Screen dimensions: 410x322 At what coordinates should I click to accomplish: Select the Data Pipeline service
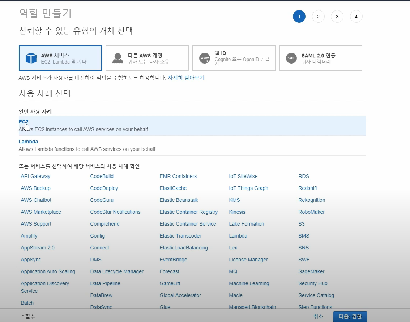(105, 284)
